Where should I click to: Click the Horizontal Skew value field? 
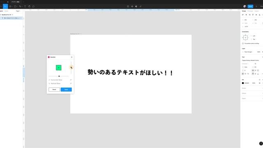click(x=71, y=80)
